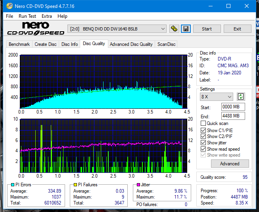The image size is (259, 212).
Task: Open the Help menu
Action: click(62, 16)
